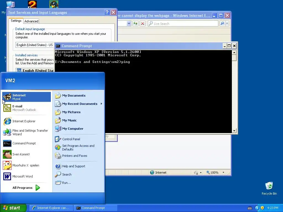Open Control Panel
The height and width of the screenshot is (212, 283).
78,139
